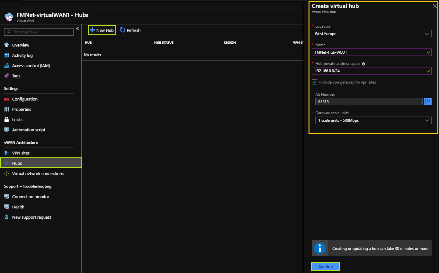
Task: Click the HUB STATUS column header
Action: [164, 42]
